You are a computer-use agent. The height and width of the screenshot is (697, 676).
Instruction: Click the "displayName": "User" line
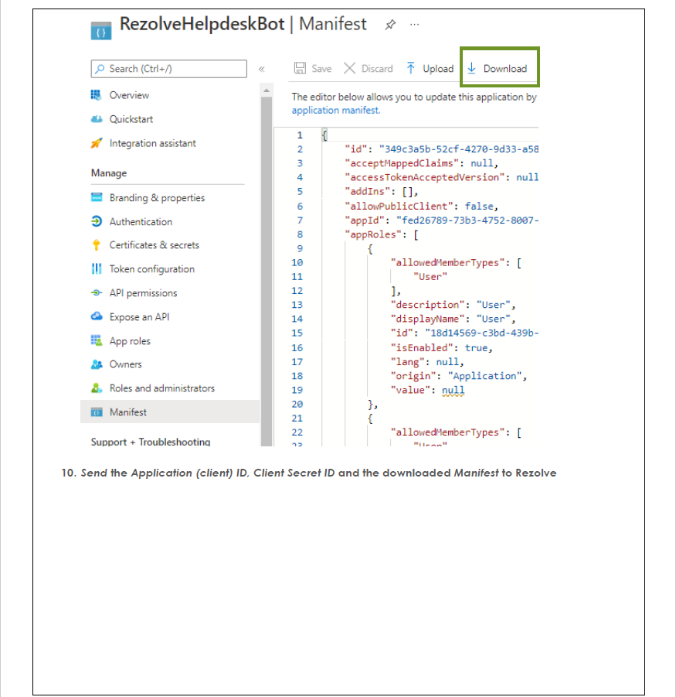pos(453,319)
